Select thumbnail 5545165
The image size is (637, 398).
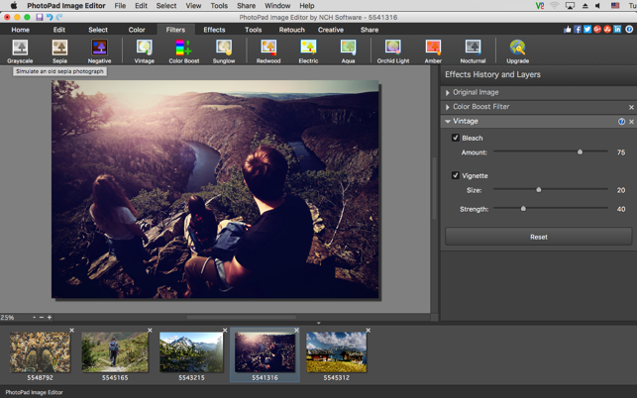115,352
